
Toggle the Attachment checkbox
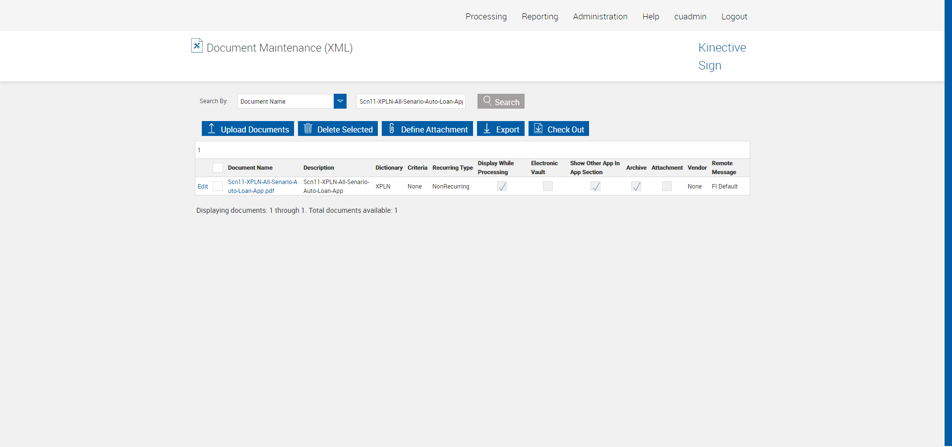coord(667,186)
